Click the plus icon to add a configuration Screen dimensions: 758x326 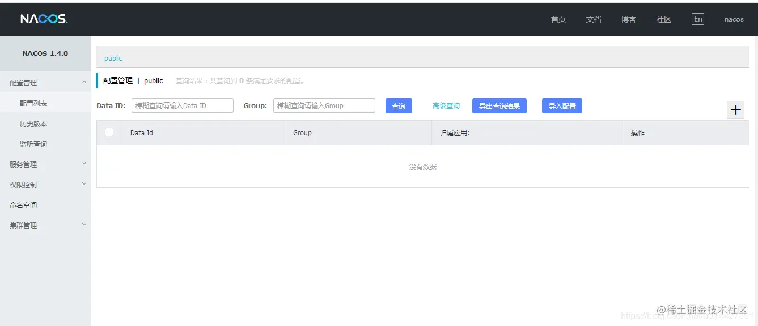736,110
